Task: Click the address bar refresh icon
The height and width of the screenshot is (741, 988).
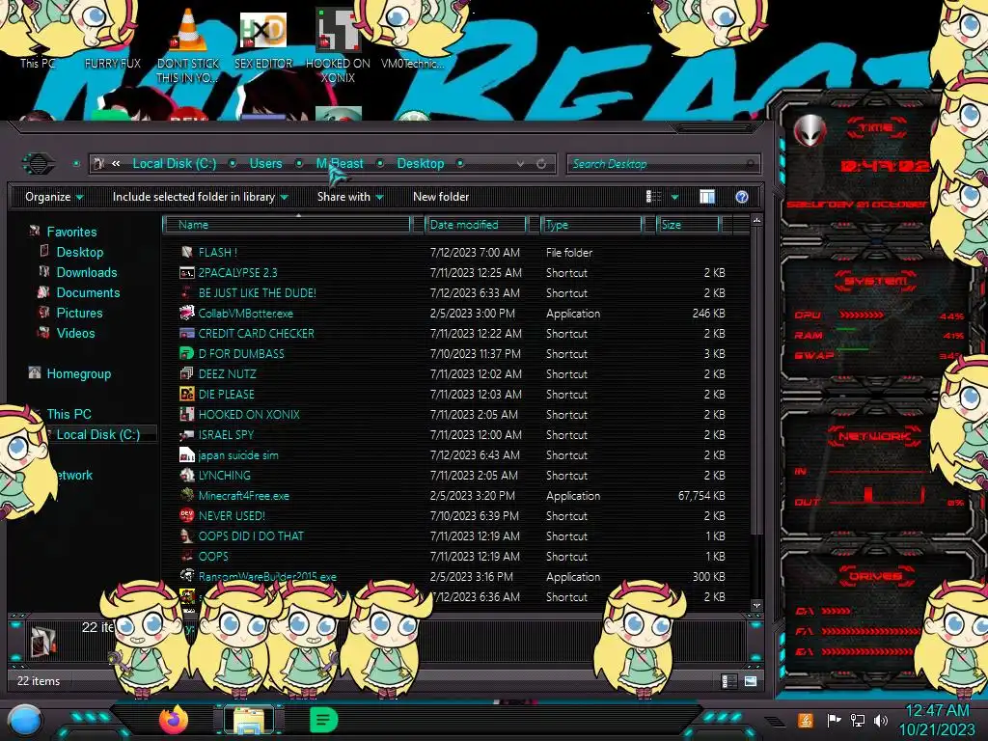Action: pos(541,164)
